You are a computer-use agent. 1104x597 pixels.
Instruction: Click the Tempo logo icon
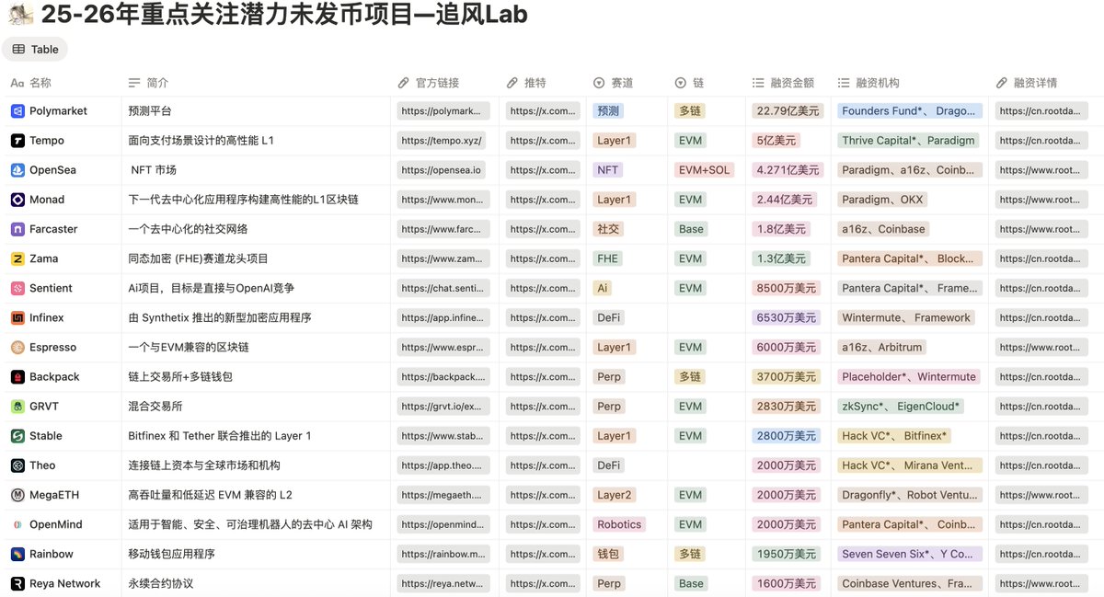17,141
